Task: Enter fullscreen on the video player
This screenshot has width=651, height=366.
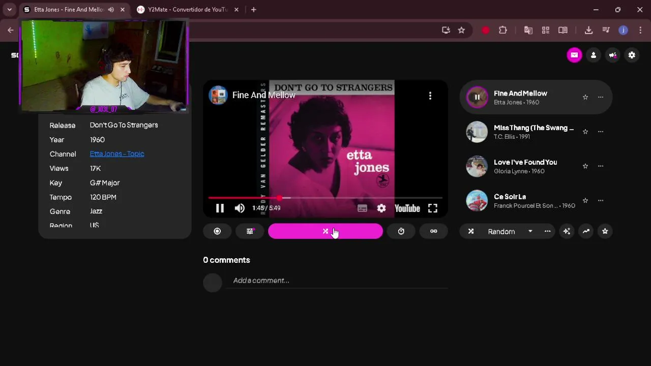Action: click(433, 208)
